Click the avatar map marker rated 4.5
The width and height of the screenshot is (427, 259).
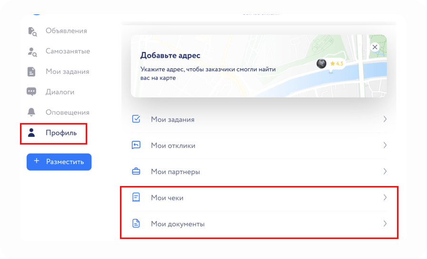click(x=322, y=63)
